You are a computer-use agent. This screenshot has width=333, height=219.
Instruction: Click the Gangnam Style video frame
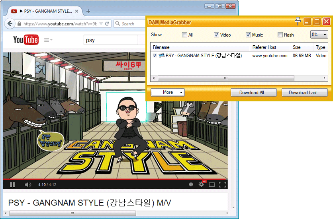coord(115,116)
